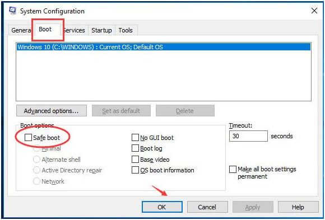Go to the Tools tab
The width and height of the screenshot is (325, 220).
click(126, 30)
